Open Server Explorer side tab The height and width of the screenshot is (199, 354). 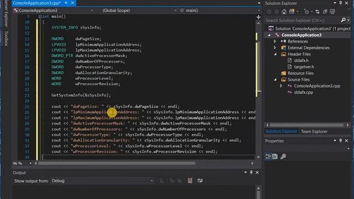tap(6, 13)
